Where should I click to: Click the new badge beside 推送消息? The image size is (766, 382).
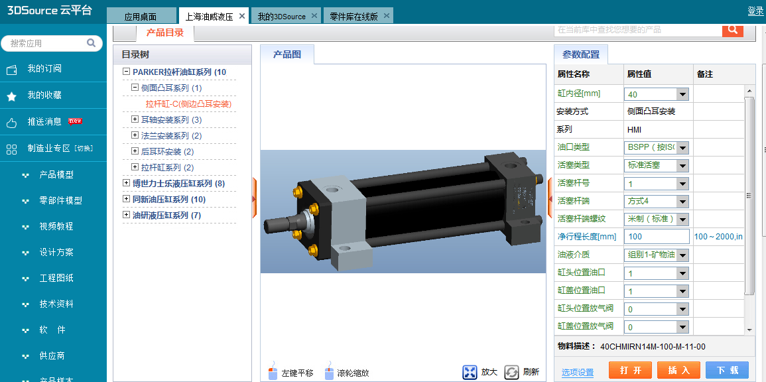(75, 121)
